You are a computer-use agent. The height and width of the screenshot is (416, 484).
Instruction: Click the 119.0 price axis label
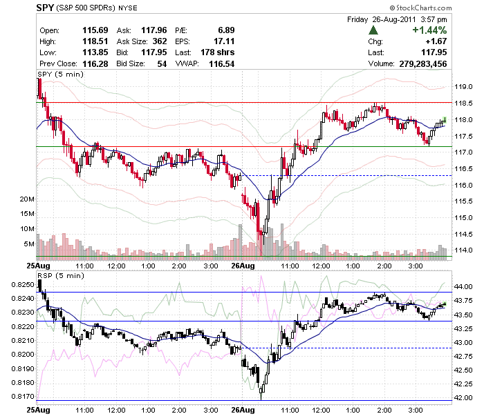tap(463, 87)
